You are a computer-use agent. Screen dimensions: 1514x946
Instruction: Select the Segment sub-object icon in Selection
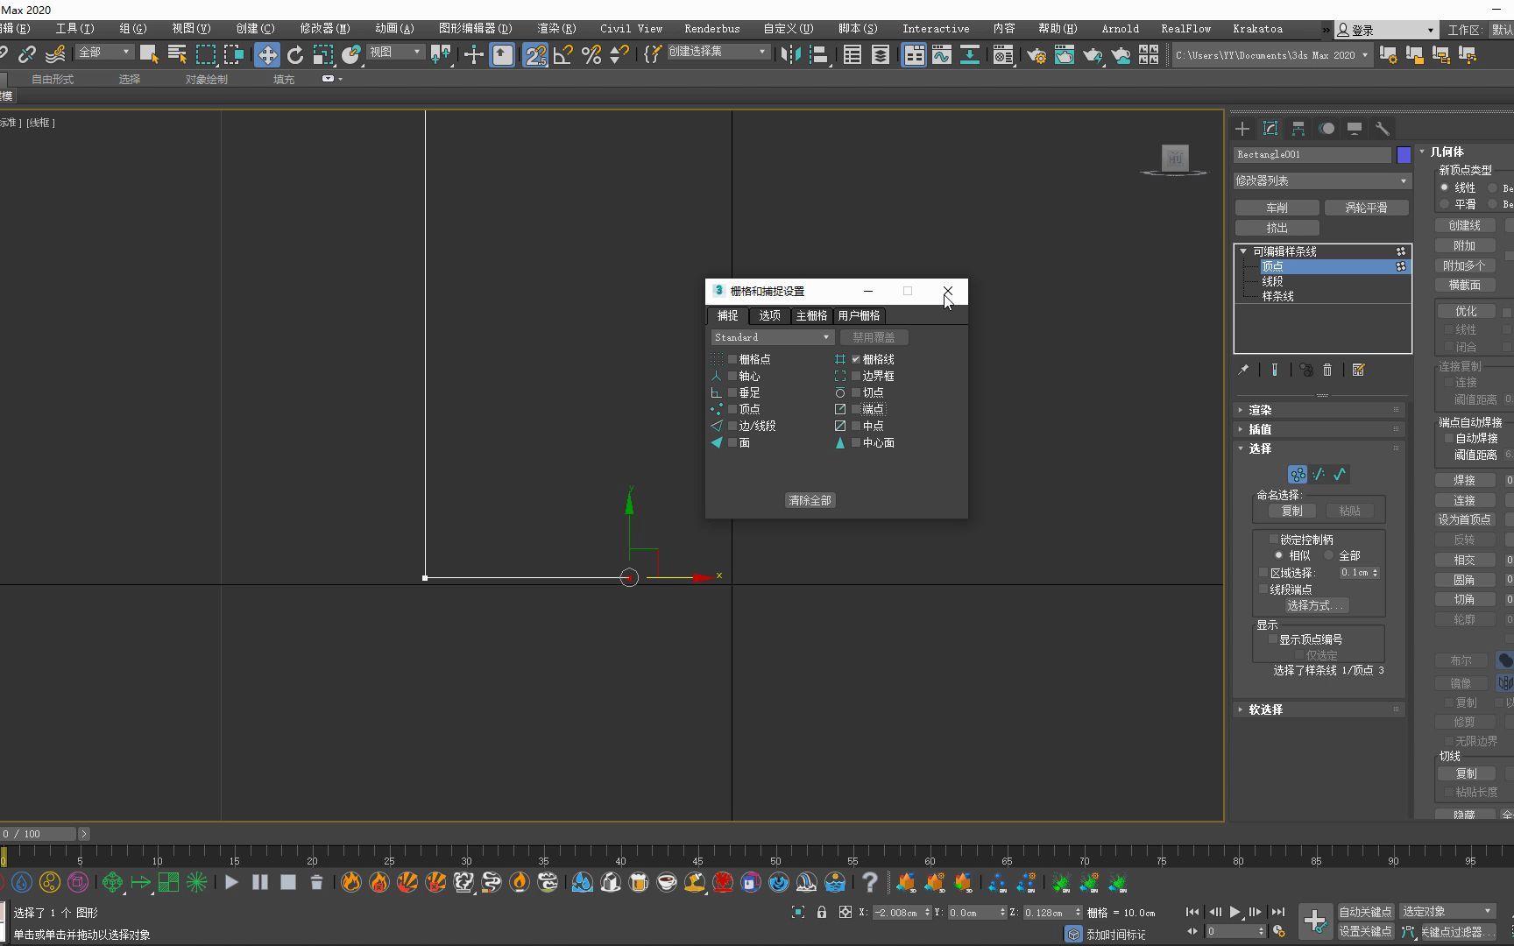[x=1319, y=474]
